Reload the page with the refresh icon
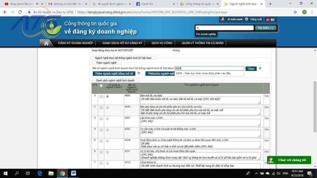Image resolution: width=317 pixels, height=178 pixels. click(20, 12)
